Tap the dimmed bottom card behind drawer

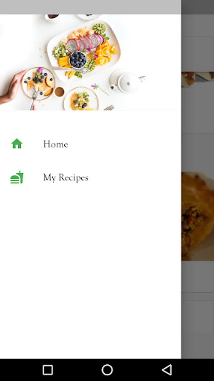[x=198, y=329]
